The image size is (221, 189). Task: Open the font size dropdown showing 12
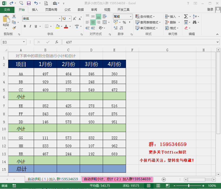(x=70, y=18)
